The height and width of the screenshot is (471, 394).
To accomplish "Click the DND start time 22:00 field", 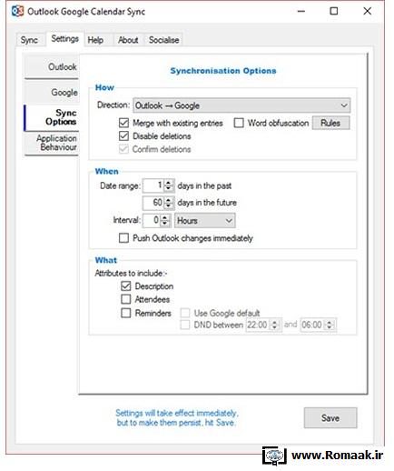I will click(258, 325).
